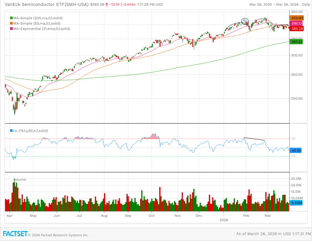Click the blue 6.50M volume tag
This screenshot has height=241, width=312.
pyautogui.click(x=297, y=203)
